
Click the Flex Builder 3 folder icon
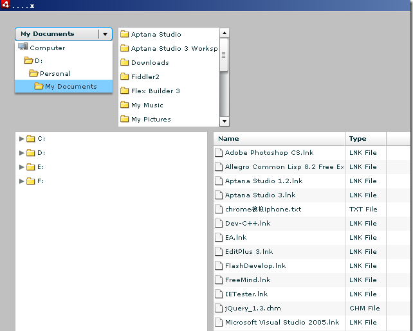[x=124, y=91]
